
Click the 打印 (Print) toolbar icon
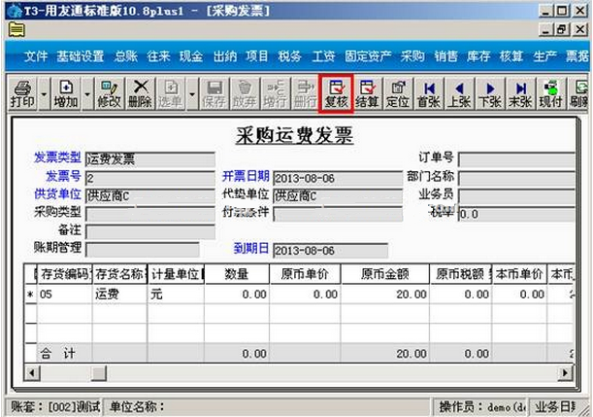click(19, 93)
